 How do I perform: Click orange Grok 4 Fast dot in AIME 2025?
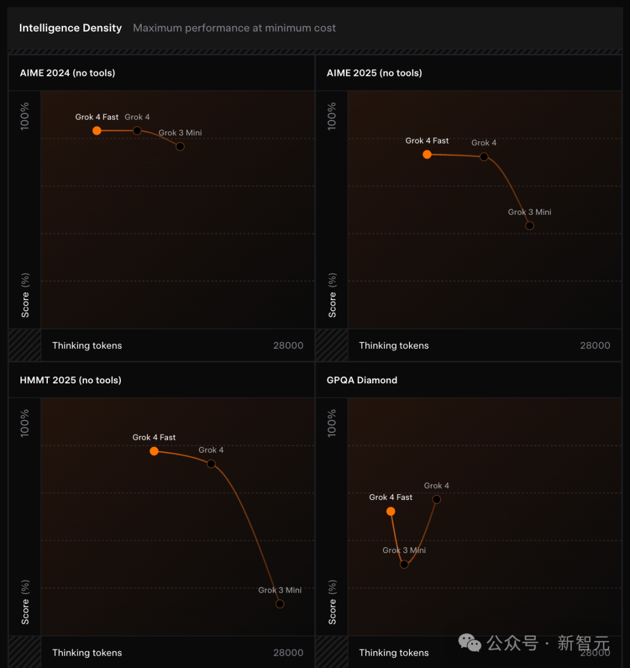(427, 155)
